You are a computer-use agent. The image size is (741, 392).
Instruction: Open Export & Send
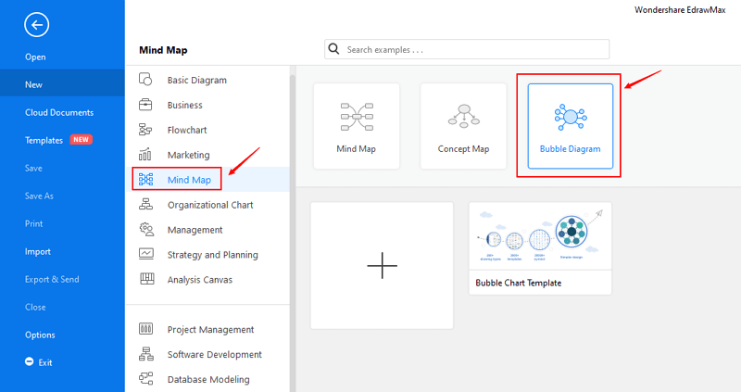[x=52, y=279]
